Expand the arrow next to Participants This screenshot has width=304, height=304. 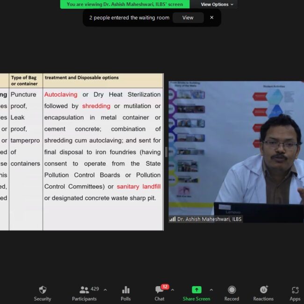click(x=105, y=290)
